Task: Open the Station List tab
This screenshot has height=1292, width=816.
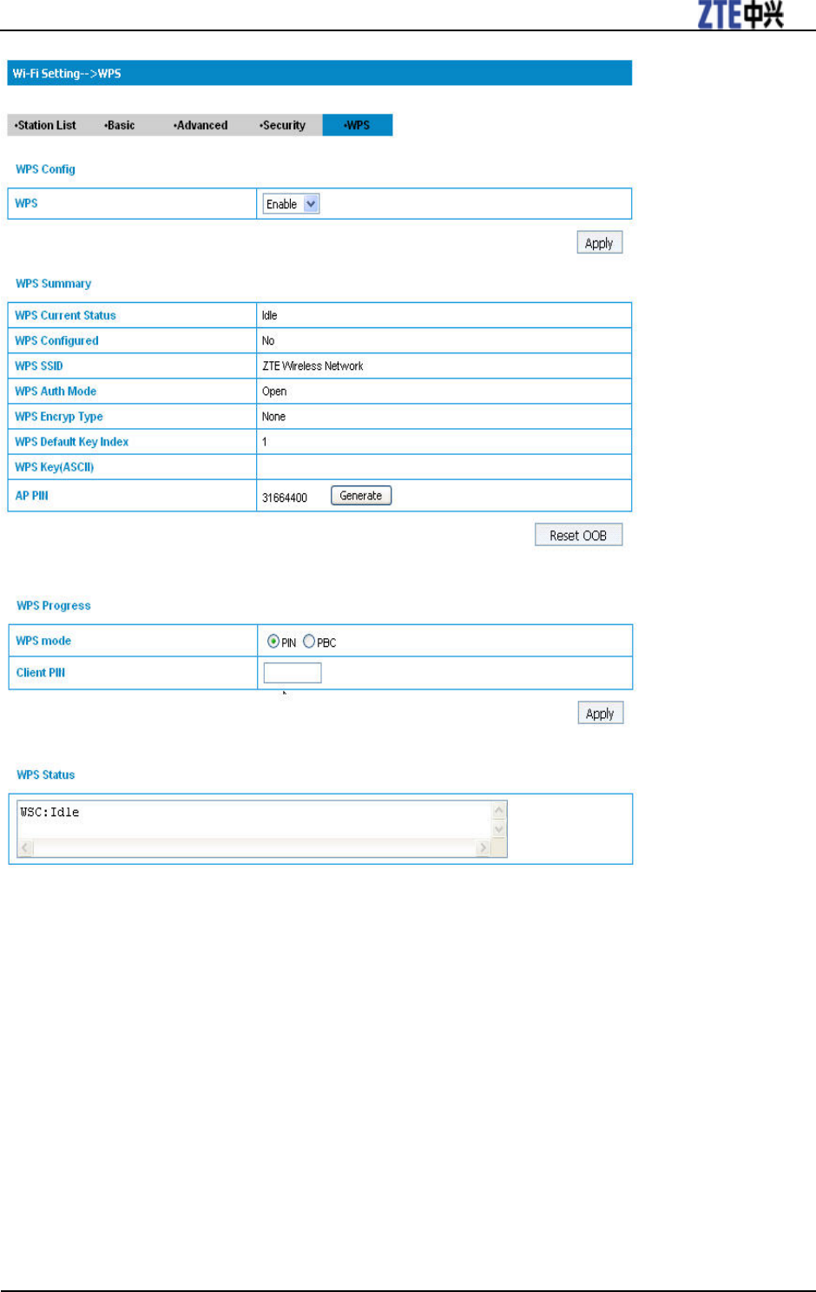Action: click(46, 125)
